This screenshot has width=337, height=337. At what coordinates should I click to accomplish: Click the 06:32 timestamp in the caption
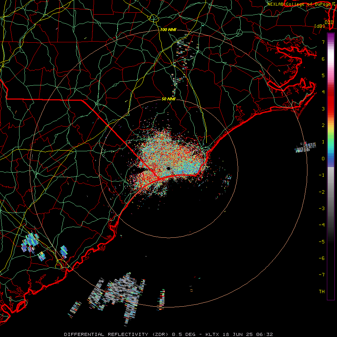265,334
